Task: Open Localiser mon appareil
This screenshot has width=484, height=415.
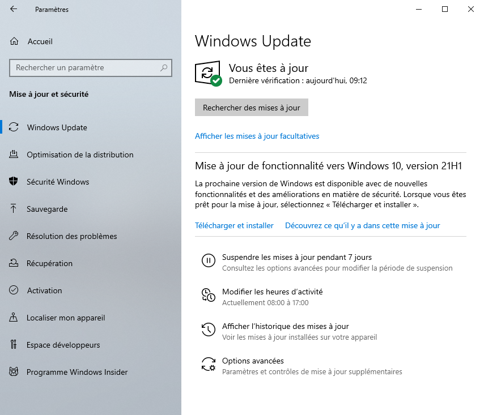Action: coord(66,318)
